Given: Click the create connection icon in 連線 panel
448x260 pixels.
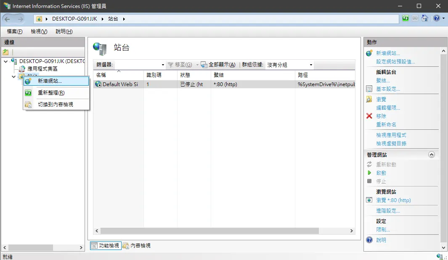Looking at the screenshot, I should tap(5, 52).
